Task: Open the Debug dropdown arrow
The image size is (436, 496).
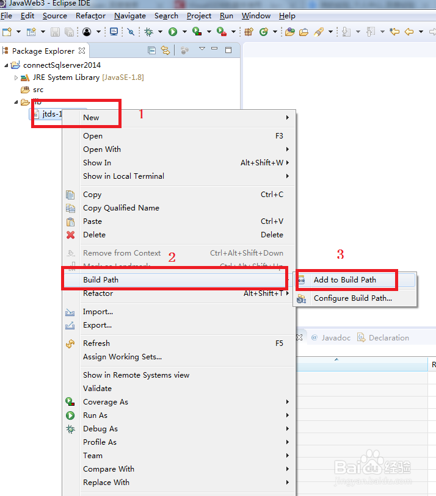Action: tap(160, 32)
